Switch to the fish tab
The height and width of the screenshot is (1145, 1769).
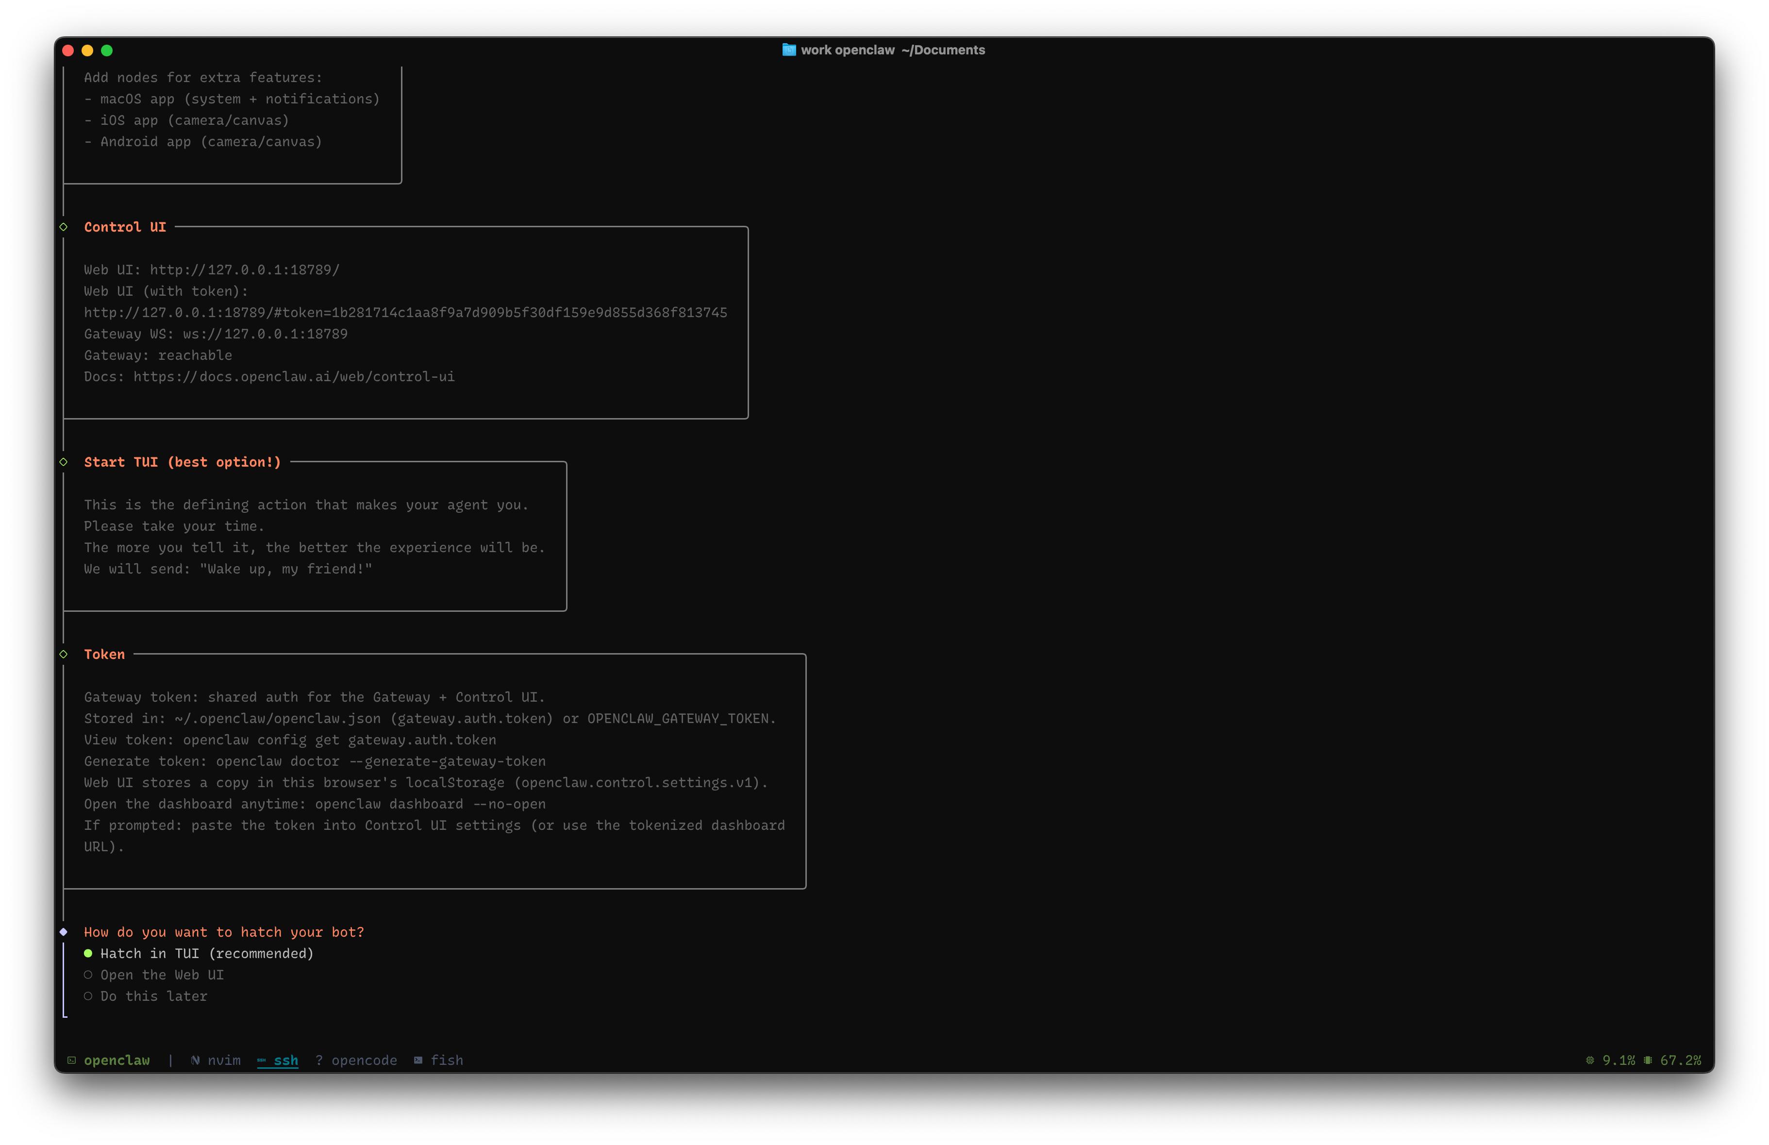pyautogui.click(x=446, y=1060)
